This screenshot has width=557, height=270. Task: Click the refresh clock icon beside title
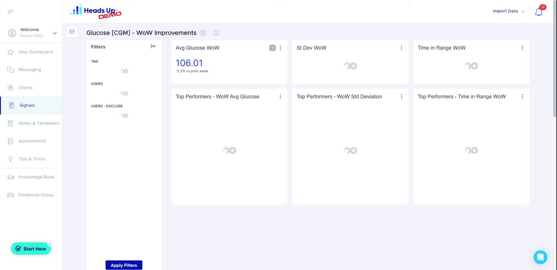[x=203, y=33]
